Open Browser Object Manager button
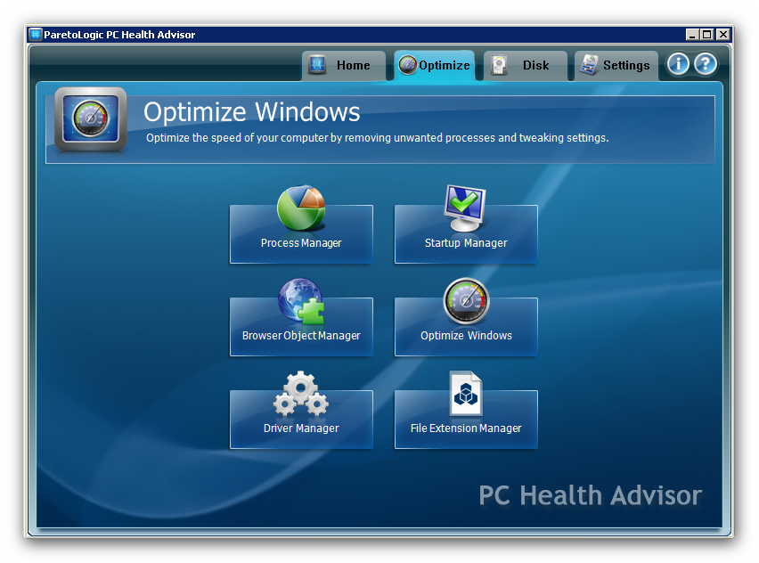This screenshot has width=759, height=563. 301,327
